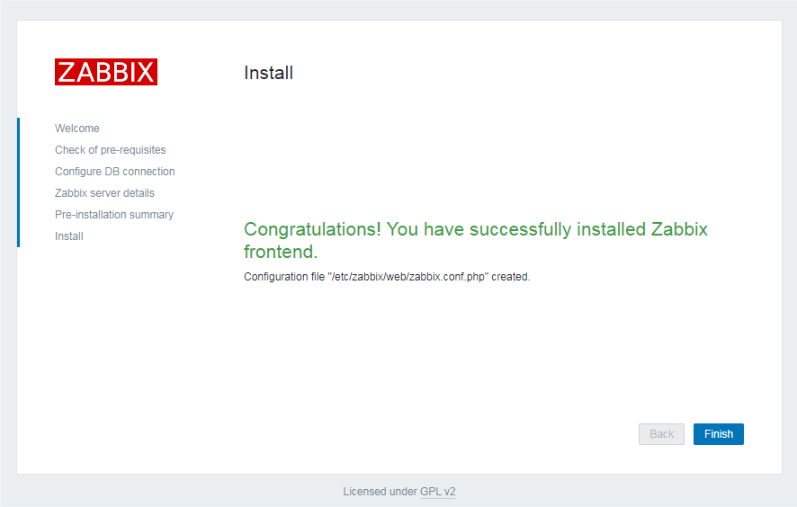
Task: Click the Install page heading
Action: click(x=268, y=73)
